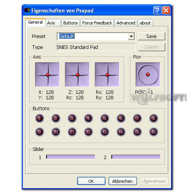Click button indicator 9
This screenshot has height=194, width=194.
coord(40,132)
